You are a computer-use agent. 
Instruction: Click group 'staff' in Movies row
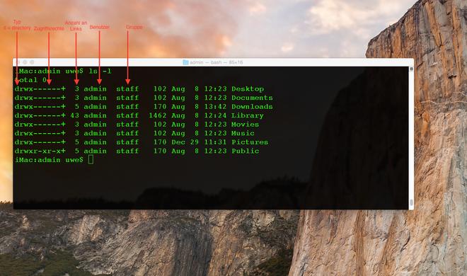tap(127, 125)
